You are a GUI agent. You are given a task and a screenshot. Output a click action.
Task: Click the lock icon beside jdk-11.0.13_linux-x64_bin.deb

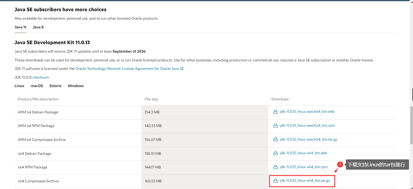tap(275, 153)
